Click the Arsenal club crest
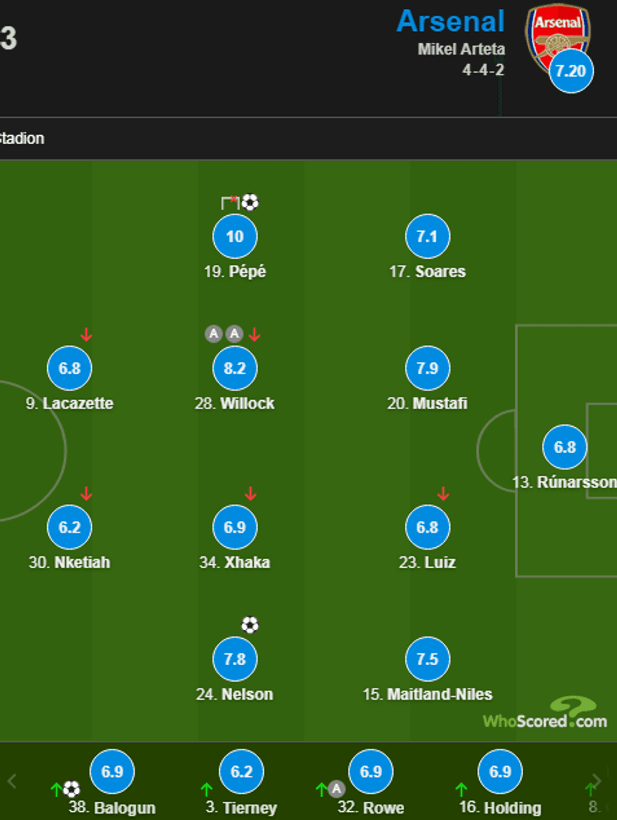617x820 pixels. pos(557,35)
